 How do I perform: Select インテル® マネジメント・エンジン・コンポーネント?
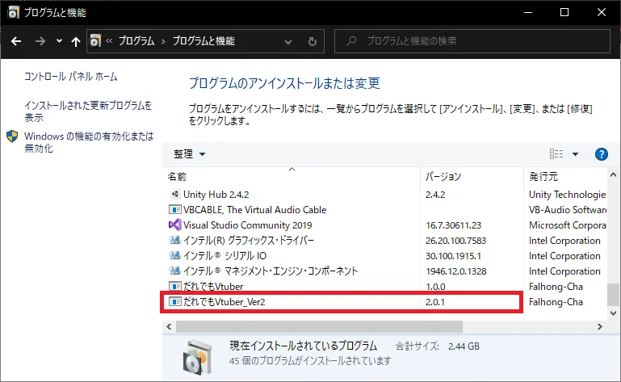click(x=271, y=271)
